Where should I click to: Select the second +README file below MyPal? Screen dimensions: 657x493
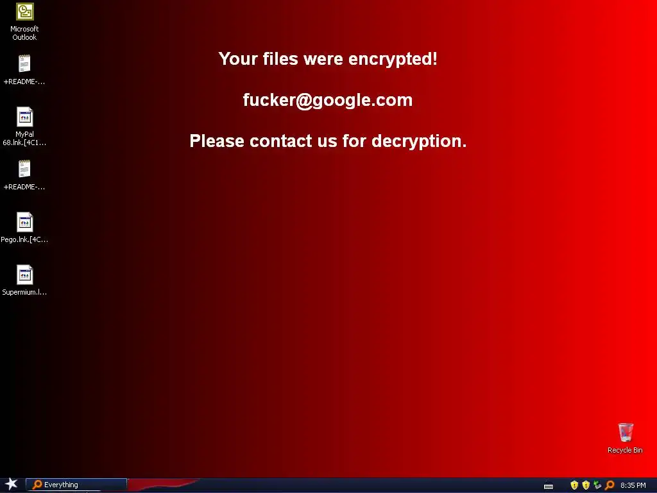click(24, 175)
